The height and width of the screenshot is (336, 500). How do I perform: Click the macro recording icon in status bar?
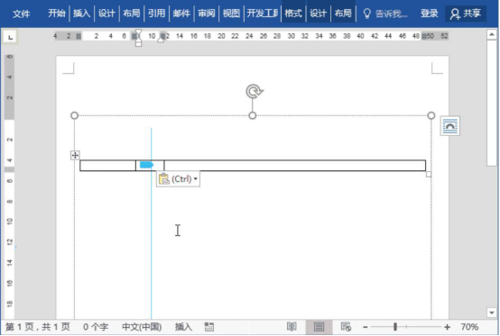coord(209,327)
